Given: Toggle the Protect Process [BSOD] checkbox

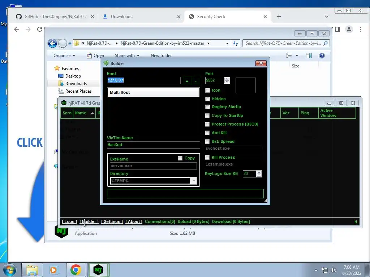Looking at the screenshot, I should (x=207, y=124).
